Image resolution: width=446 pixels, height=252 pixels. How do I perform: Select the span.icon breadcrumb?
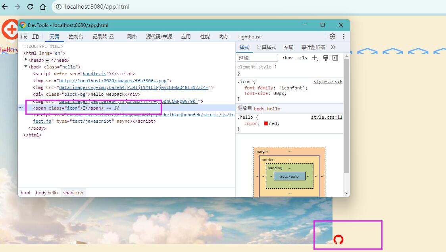pos(73,193)
